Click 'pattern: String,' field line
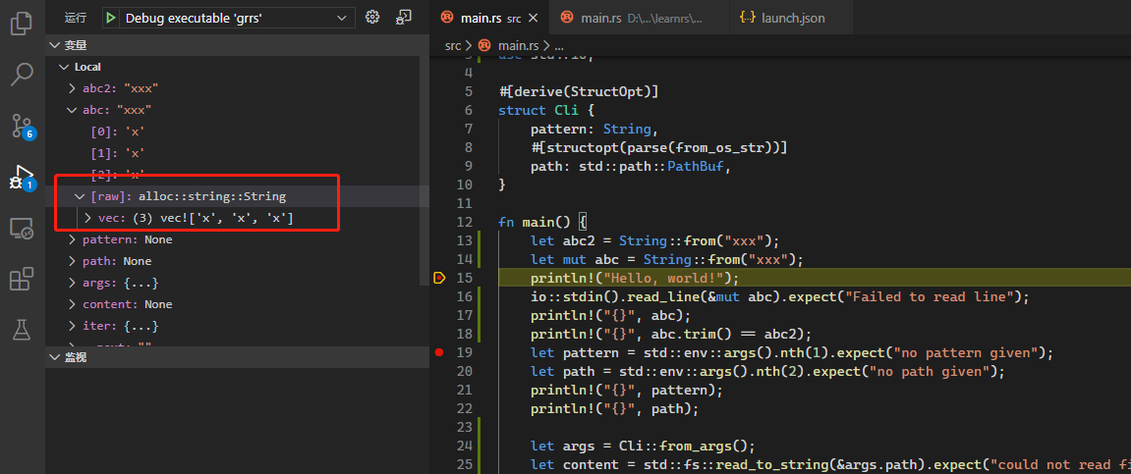This screenshot has width=1131, height=474. [594, 129]
